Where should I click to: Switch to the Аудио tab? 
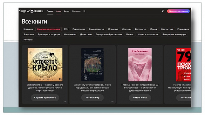pyautogui.click(x=59, y=11)
